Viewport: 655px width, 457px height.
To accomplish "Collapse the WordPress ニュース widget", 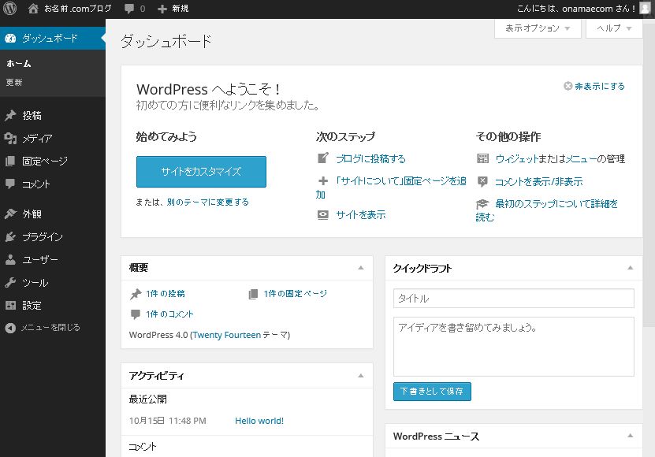I will pos(631,436).
